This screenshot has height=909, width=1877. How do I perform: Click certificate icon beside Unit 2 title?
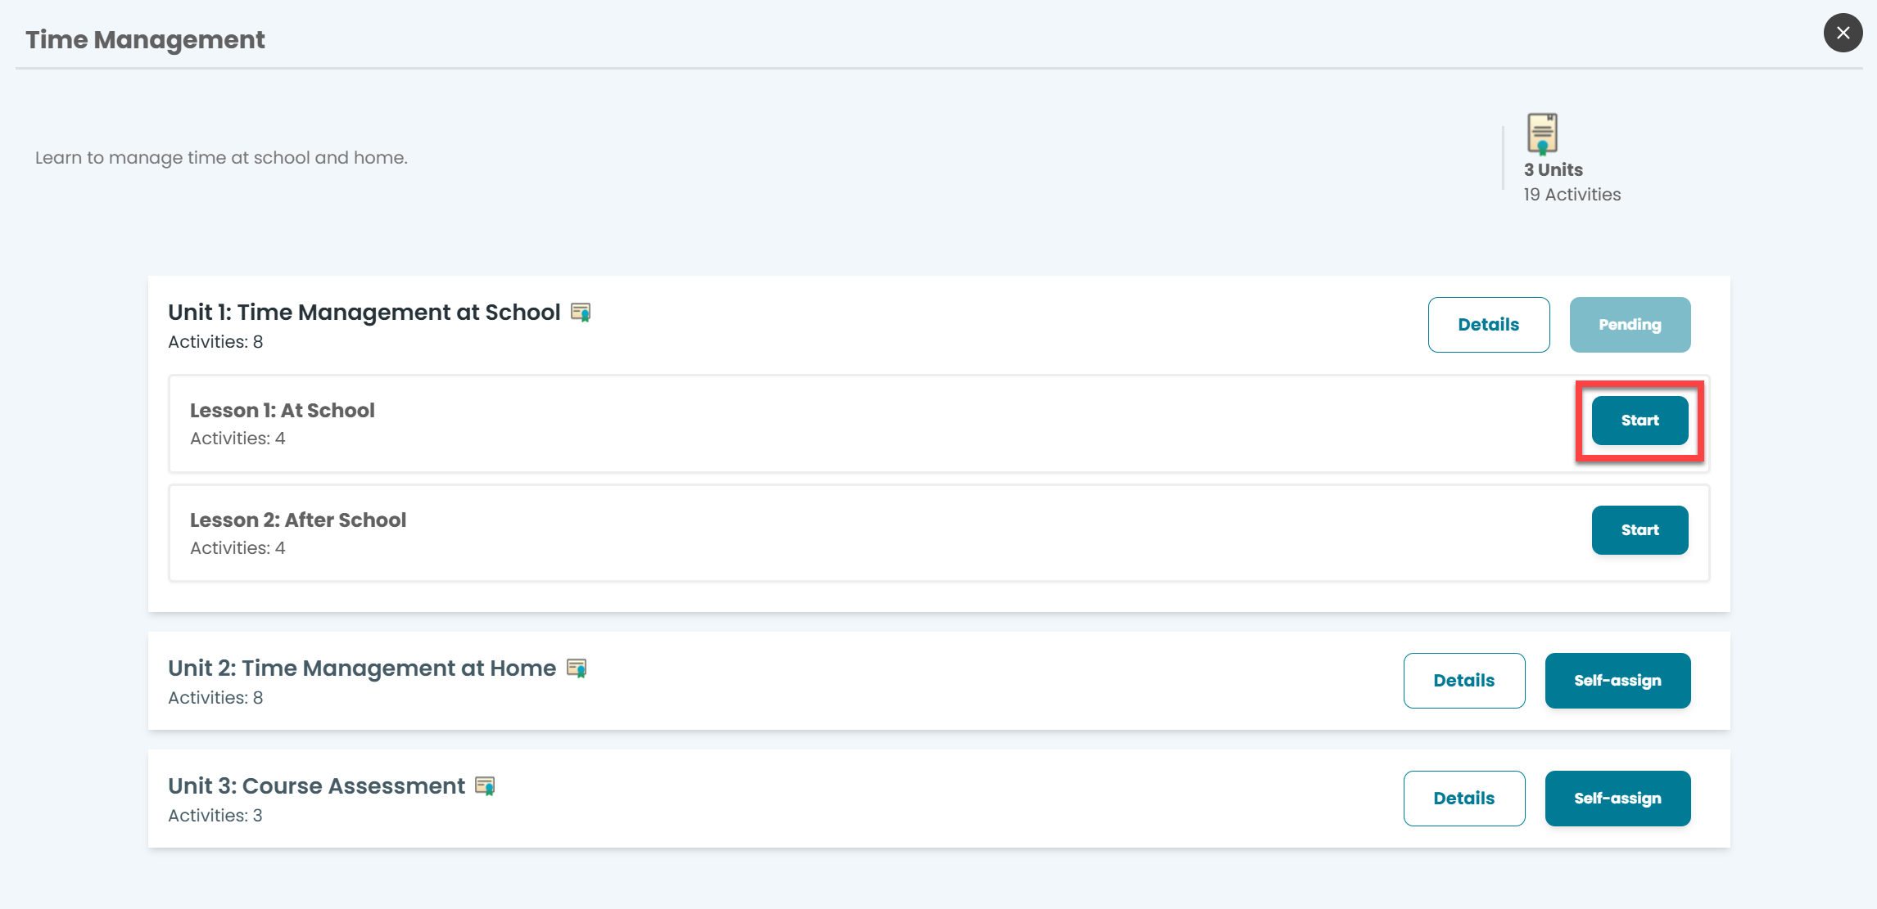(577, 668)
